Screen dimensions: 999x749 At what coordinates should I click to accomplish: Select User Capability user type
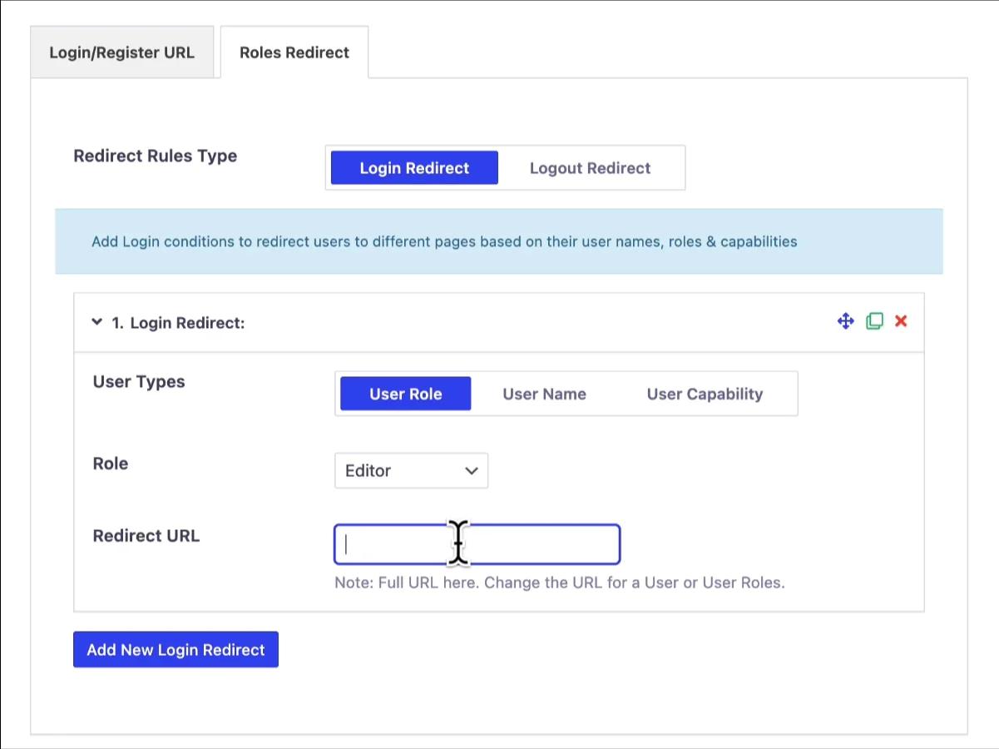click(x=705, y=394)
